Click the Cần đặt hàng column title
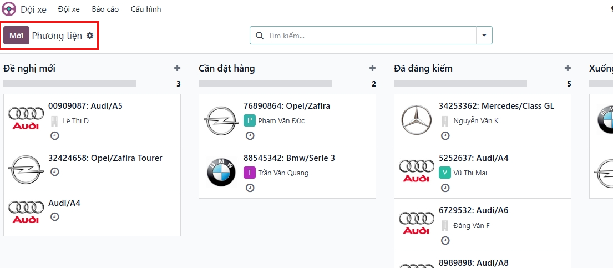The height and width of the screenshot is (268, 613). click(x=227, y=68)
